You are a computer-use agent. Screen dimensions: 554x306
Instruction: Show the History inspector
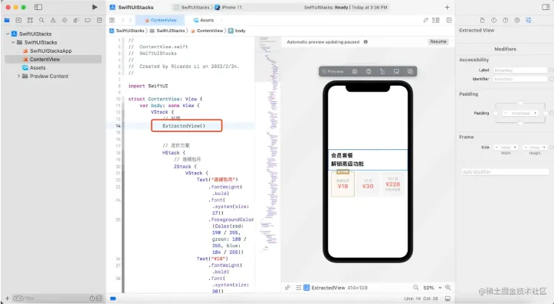pos(494,21)
